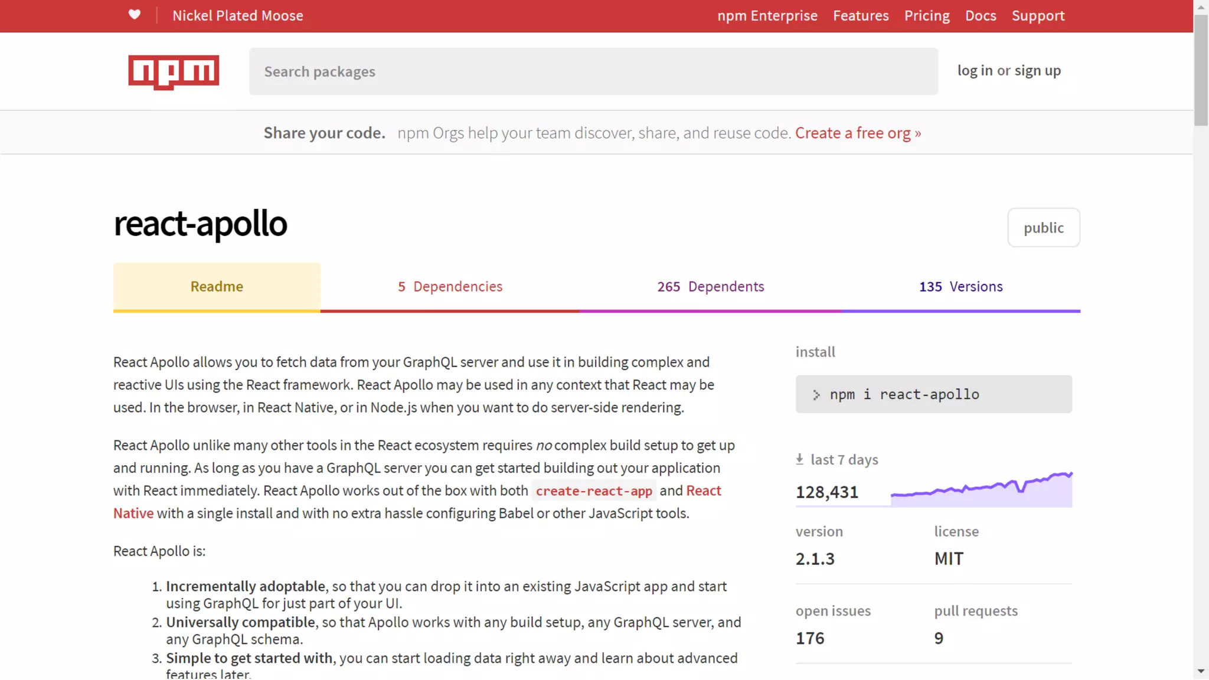The height and width of the screenshot is (680, 1209).
Task: Click the weekly downloads sparkline chart
Action: [981, 490]
